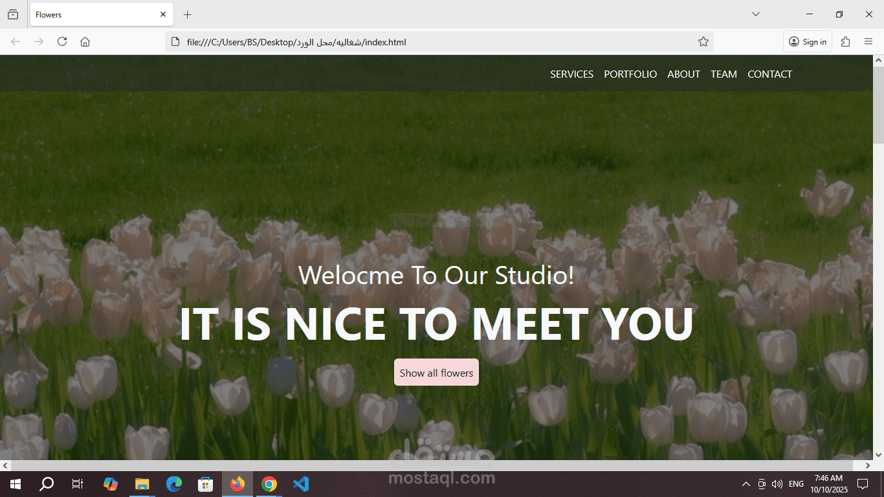Bookmark this page with the star icon
884x497 pixels.
(703, 41)
